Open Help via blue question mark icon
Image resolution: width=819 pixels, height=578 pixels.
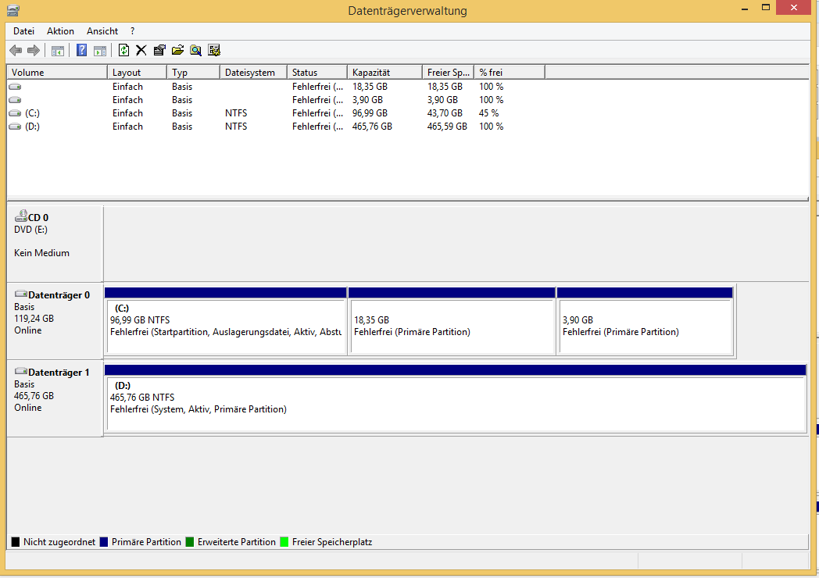(x=81, y=50)
